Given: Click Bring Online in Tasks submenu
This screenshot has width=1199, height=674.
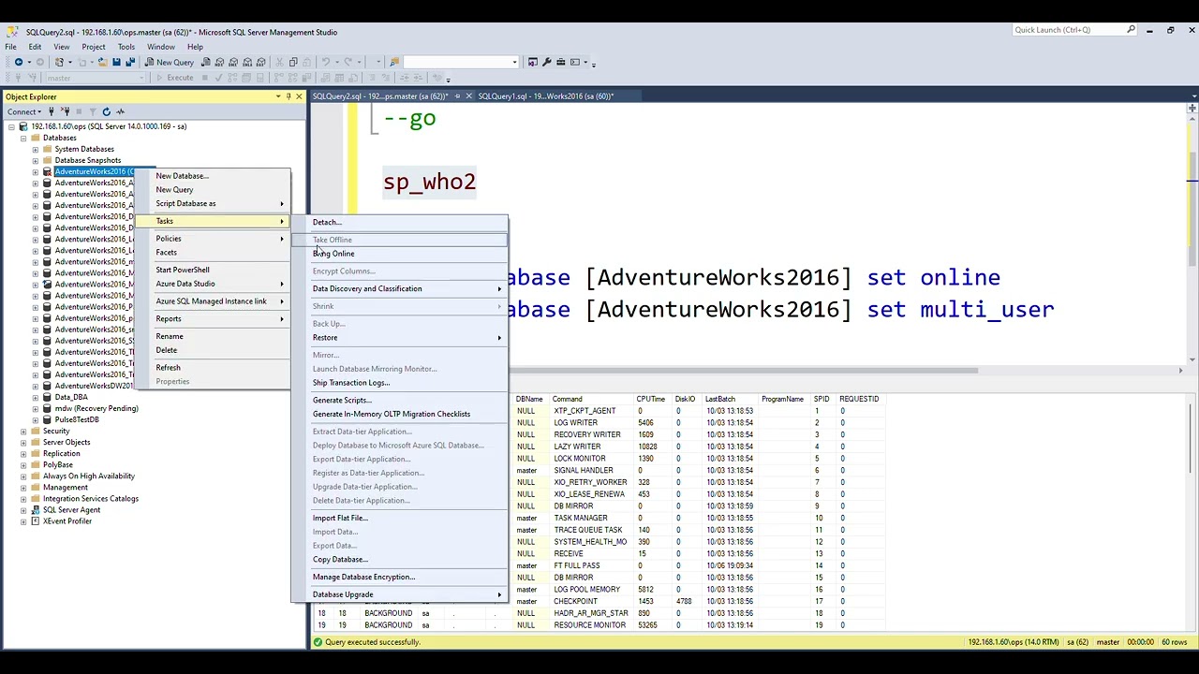Looking at the screenshot, I should click(x=400, y=254).
